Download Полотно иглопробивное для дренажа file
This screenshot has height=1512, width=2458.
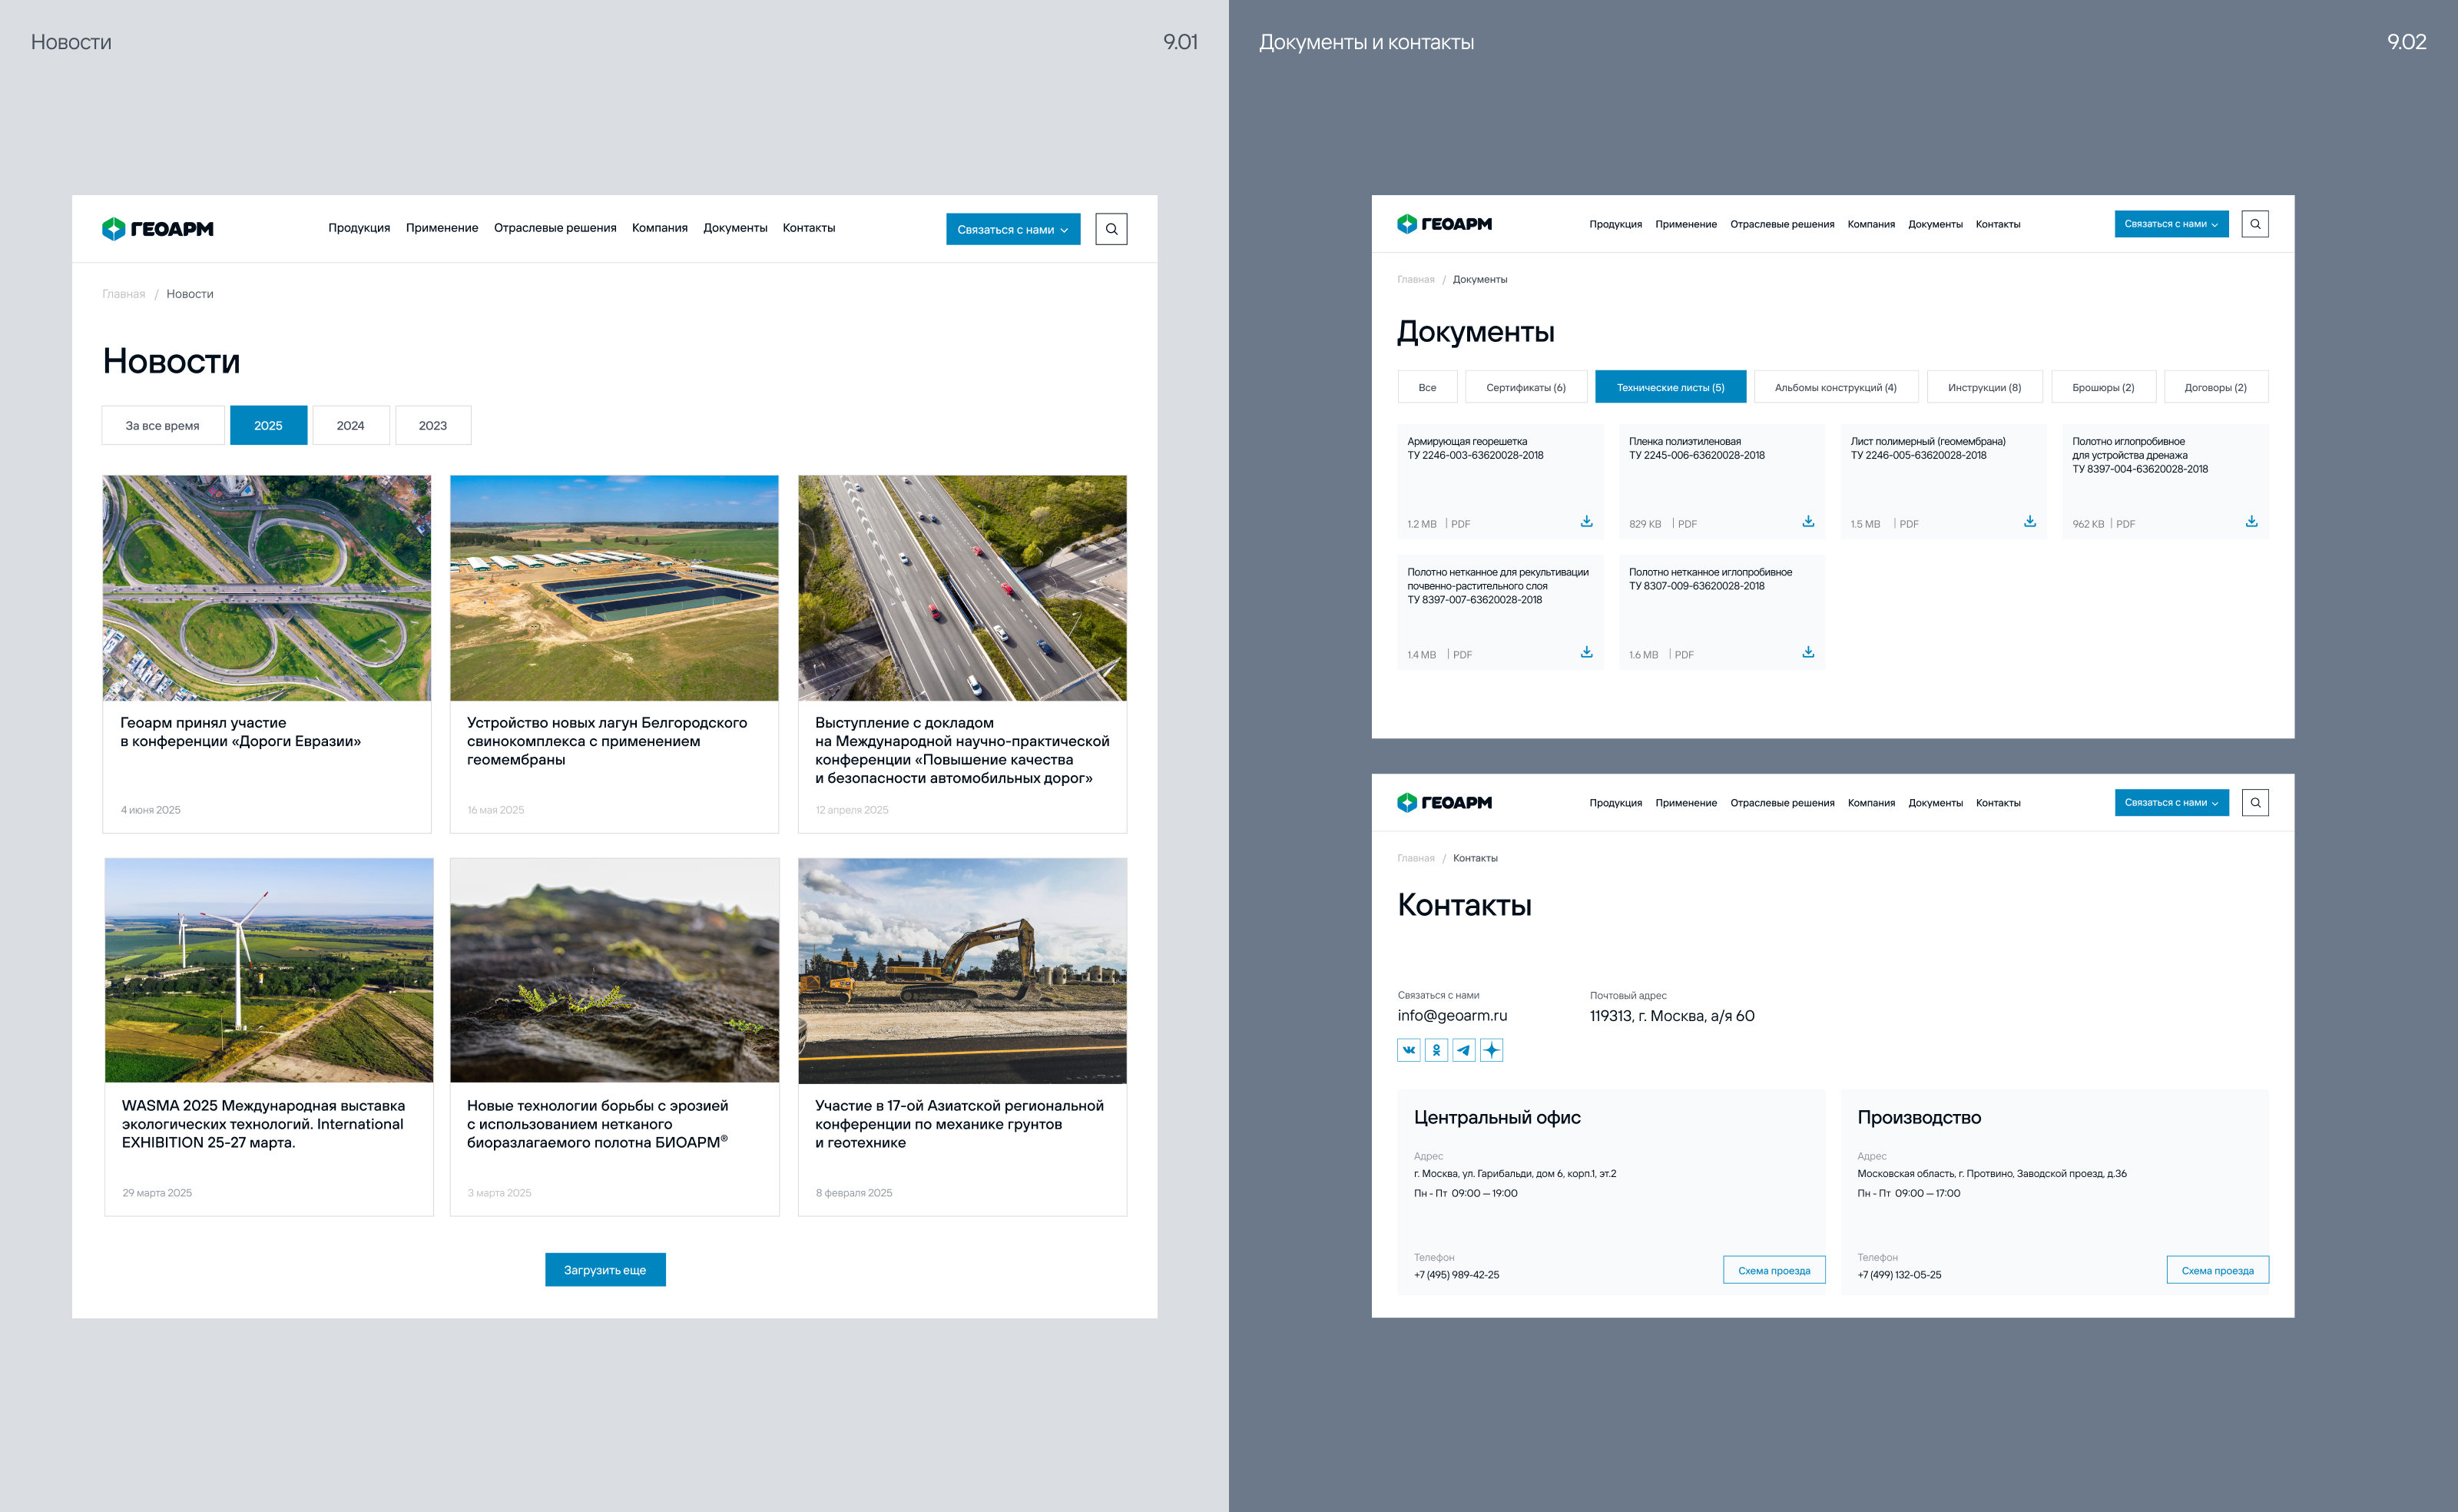tap(2251, 521)
